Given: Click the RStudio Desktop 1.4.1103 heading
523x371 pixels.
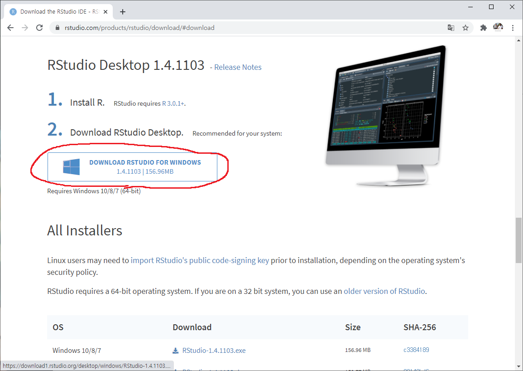Looking at the screenshot, I should [x=126, y=65].
